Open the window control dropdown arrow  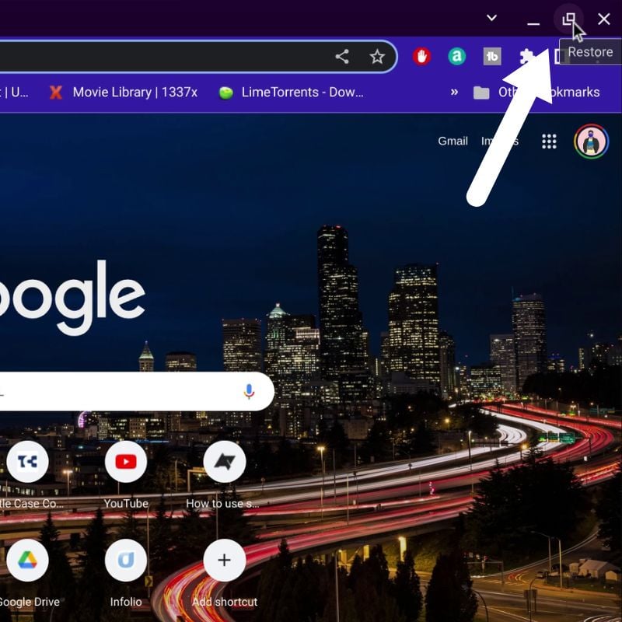(x=492, y=17)
